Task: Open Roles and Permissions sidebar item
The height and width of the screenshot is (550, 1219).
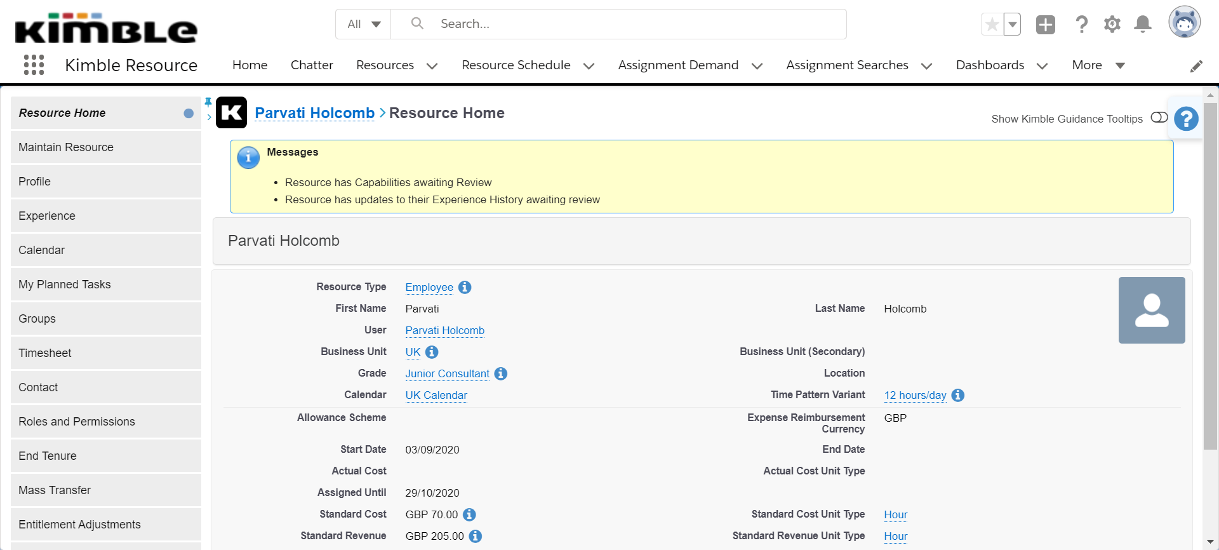Action: pos(106,422)
